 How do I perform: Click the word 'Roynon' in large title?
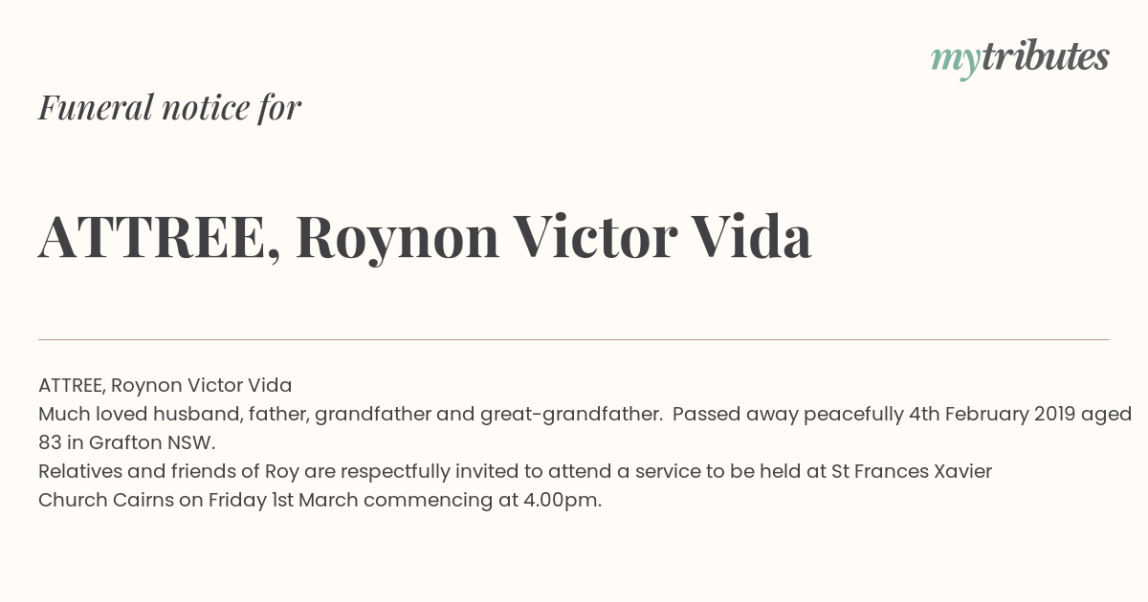point(397,239)
